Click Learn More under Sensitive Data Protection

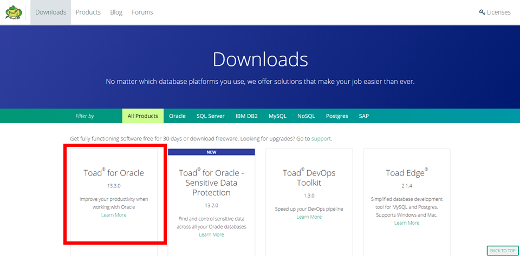[211, 234]
